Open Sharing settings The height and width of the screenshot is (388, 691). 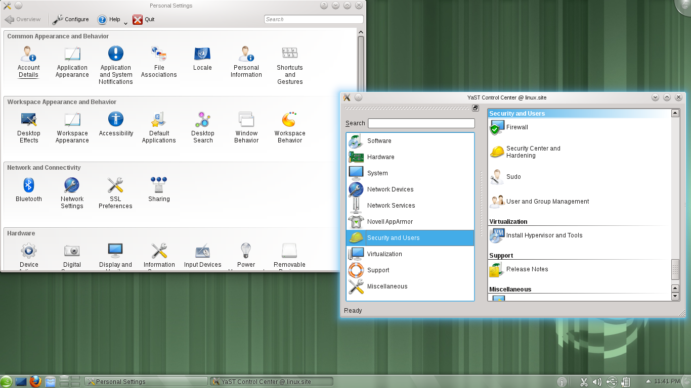[x=159, y=189]
